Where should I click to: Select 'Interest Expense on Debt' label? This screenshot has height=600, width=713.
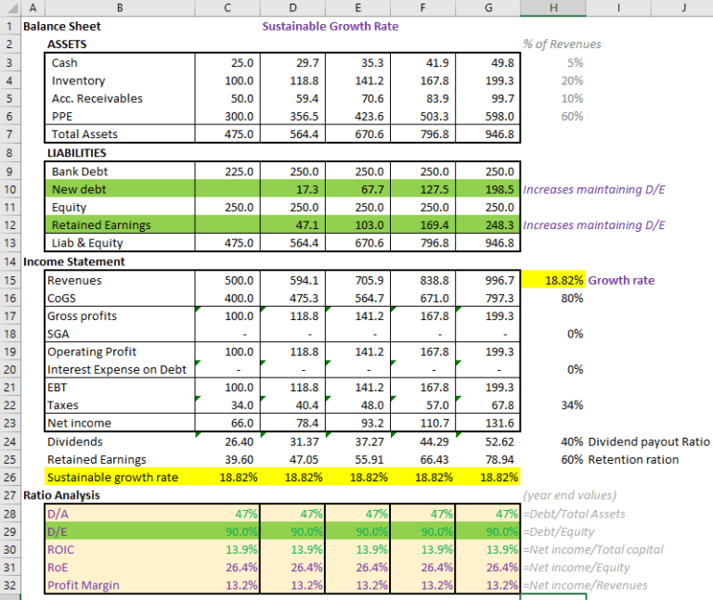117,370
